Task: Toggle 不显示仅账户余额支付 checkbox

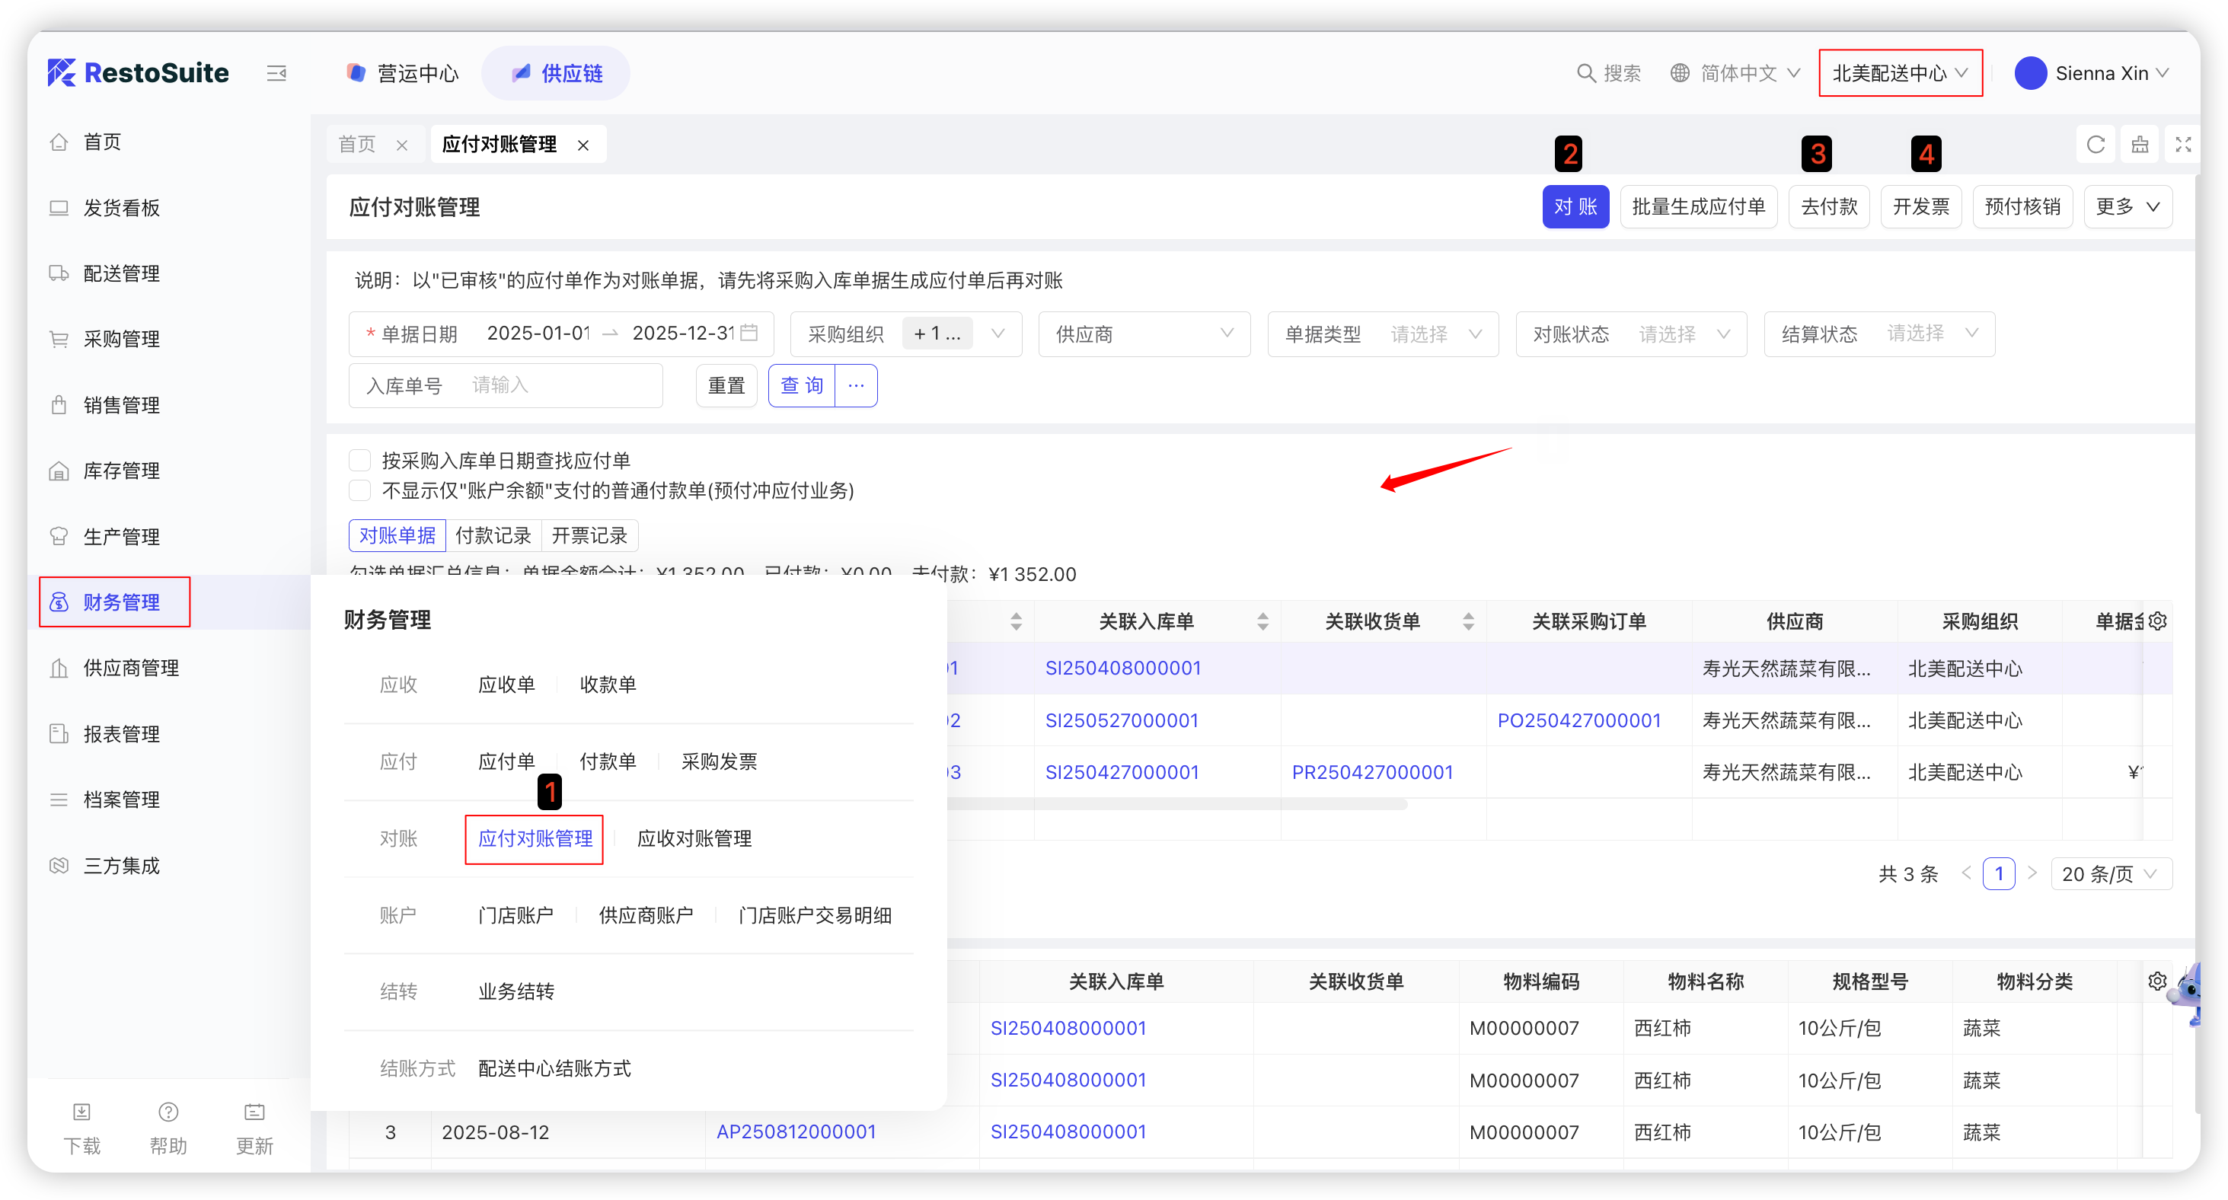Action: click(360, 490)
